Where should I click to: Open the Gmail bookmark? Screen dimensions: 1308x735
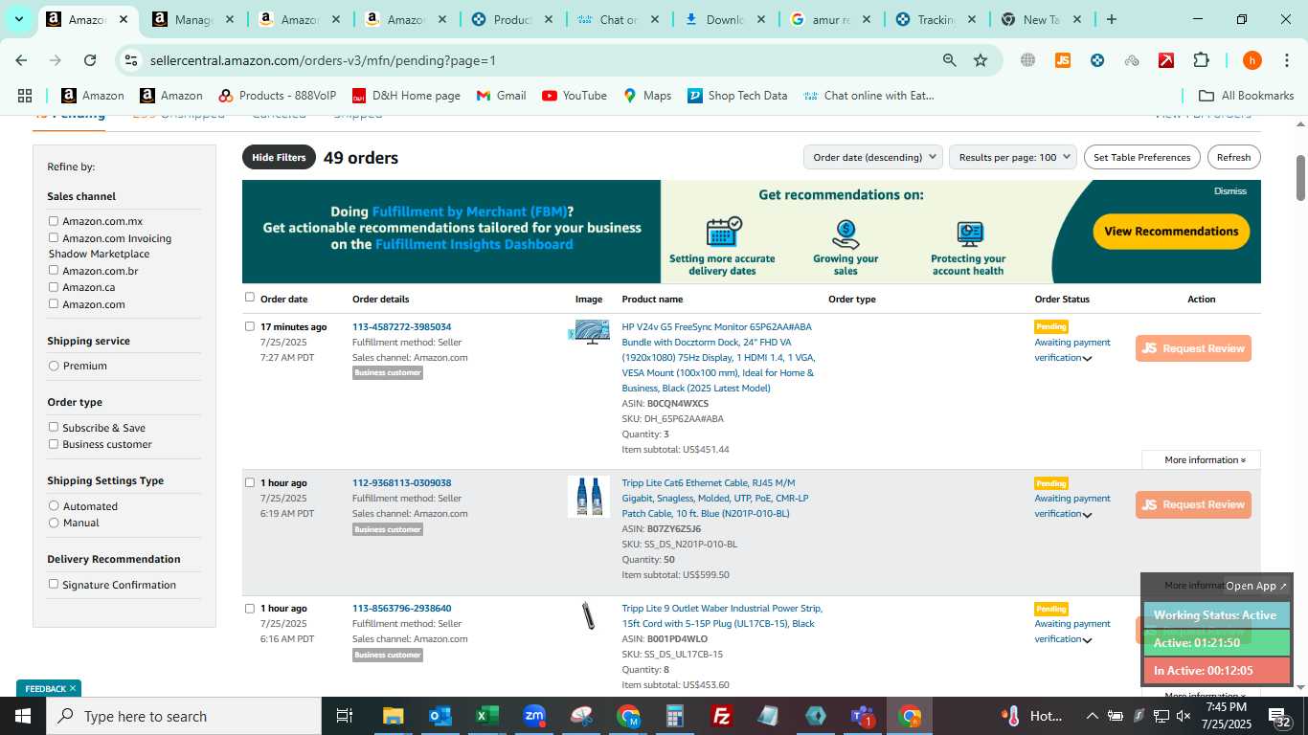(x=501, y=96)
